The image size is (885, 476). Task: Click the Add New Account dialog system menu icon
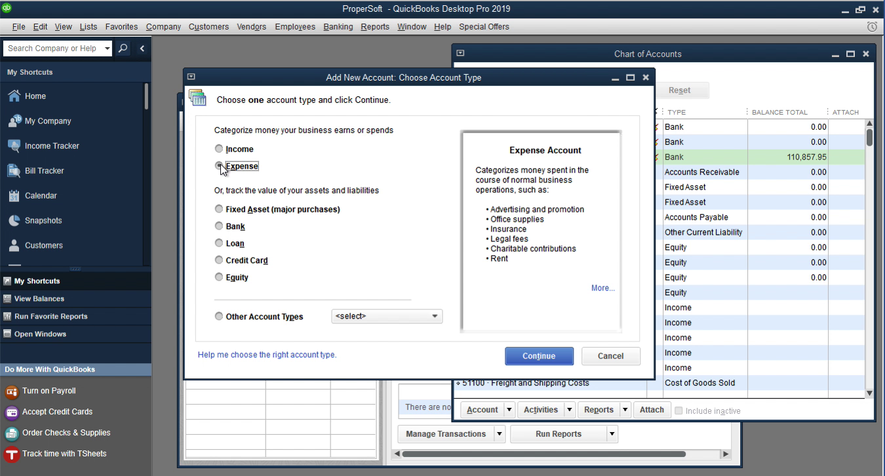(191, 77)
